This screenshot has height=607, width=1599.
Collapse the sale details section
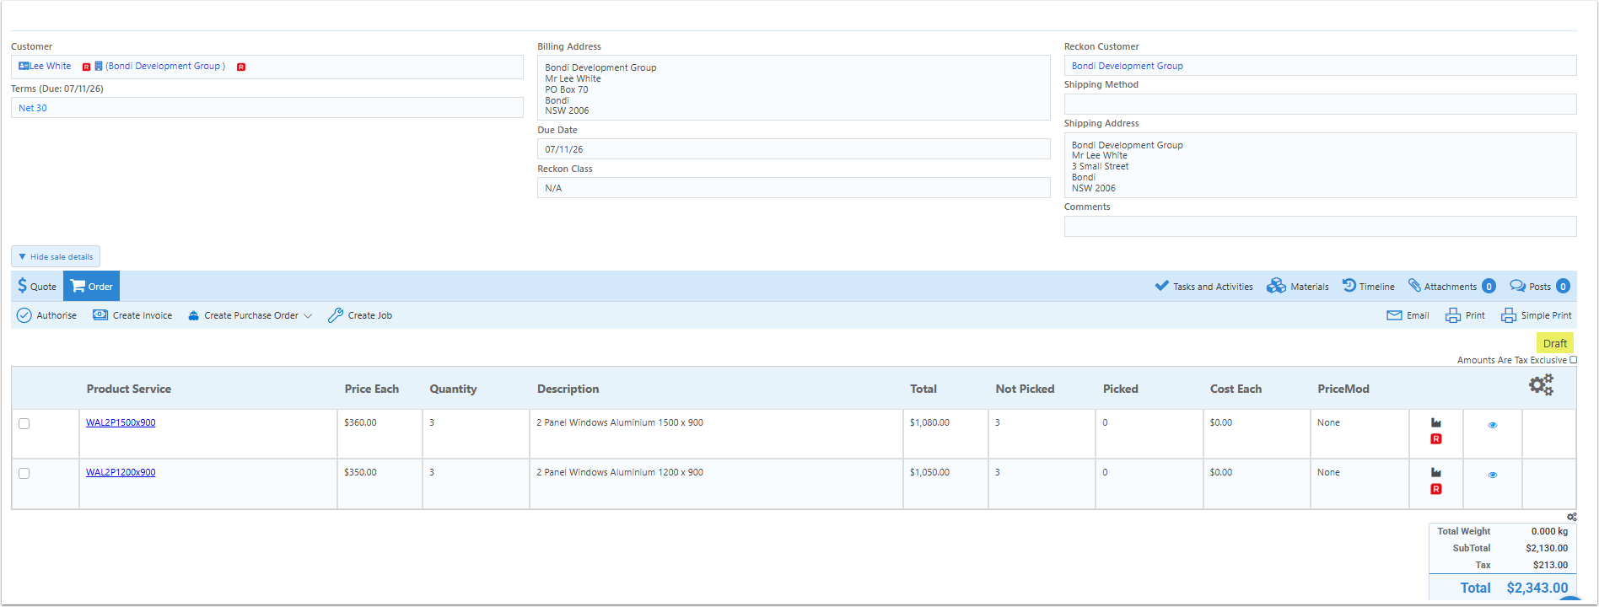coord(56,256)
